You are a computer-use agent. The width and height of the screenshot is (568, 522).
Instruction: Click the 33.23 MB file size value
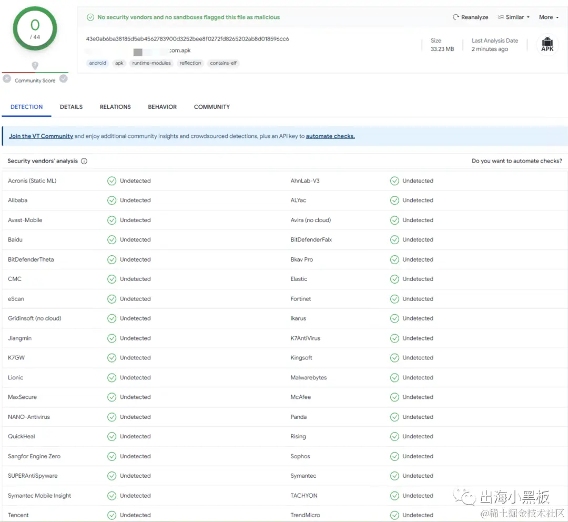pos(442,49)
